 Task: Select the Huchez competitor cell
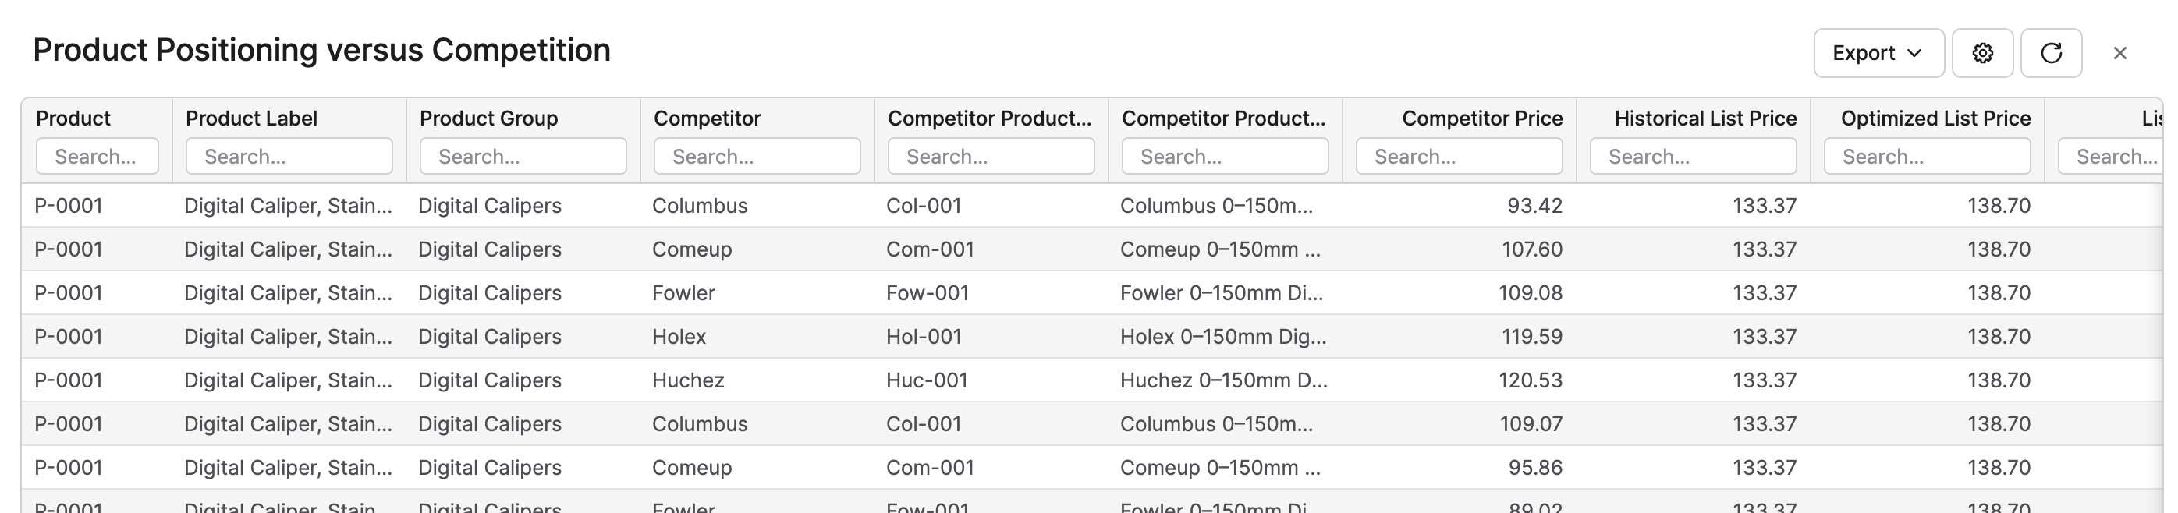(688, 380)
